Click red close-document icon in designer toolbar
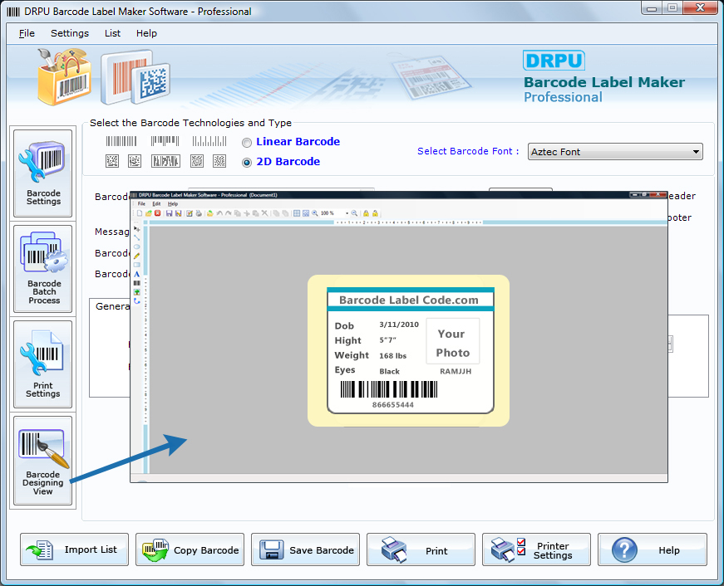 point(157,213)
